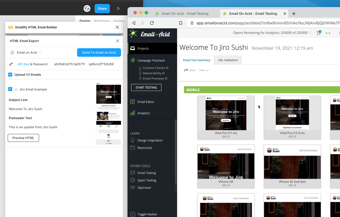
Task: Toggle the Upload 1/1 Emails checkbox
Action: coord(10,75)
